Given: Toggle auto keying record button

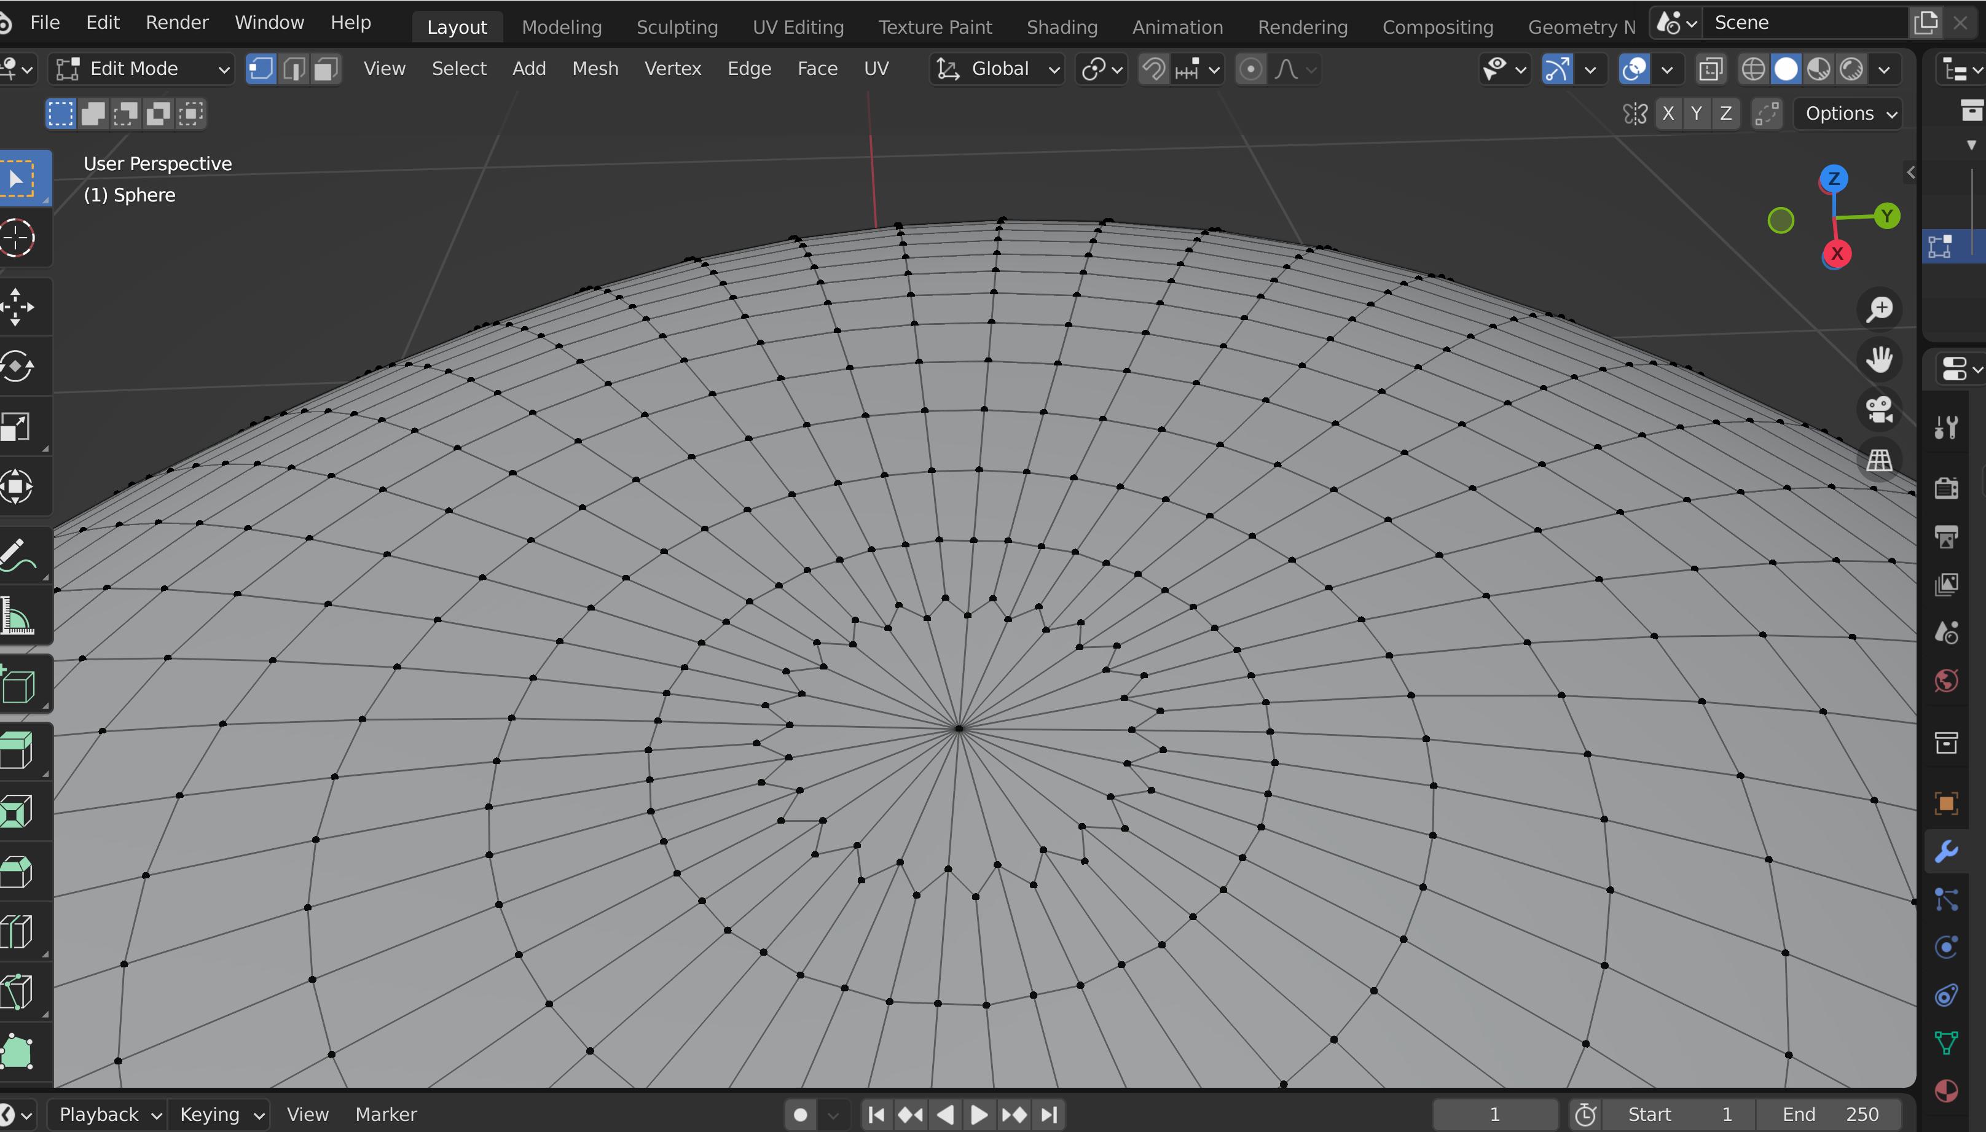Looking at the screenshot, I should pos(800,1114).
